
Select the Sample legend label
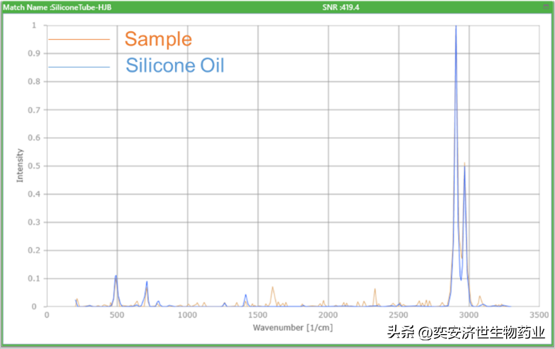coord(158,39)
